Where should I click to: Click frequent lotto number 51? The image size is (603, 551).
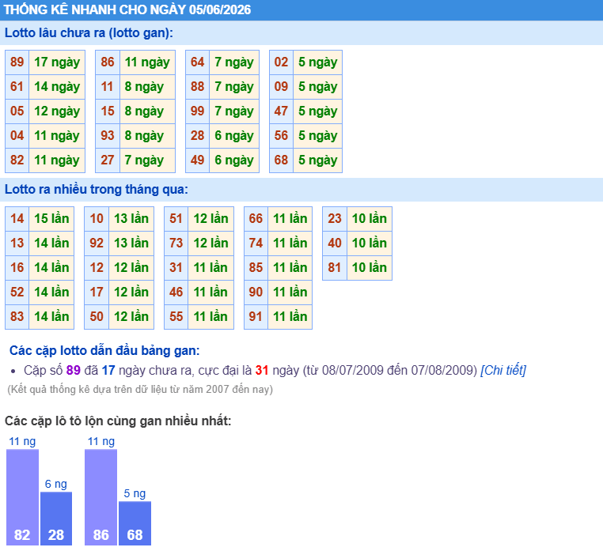[176, 219]
